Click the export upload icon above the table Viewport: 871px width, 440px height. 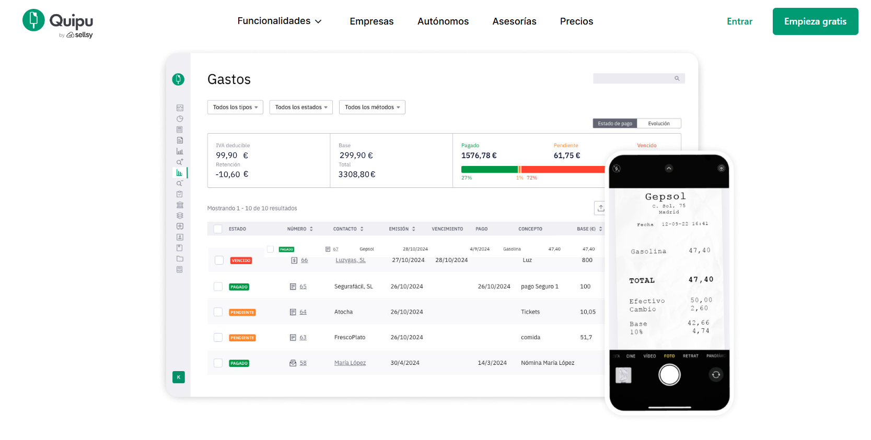point(601,208)
